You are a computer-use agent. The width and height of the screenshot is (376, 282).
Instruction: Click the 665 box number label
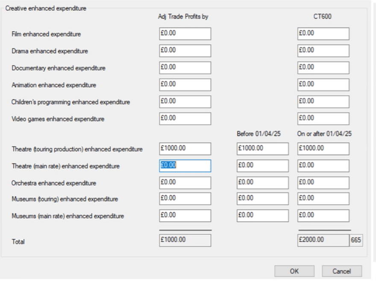click(x=356, y=240)
